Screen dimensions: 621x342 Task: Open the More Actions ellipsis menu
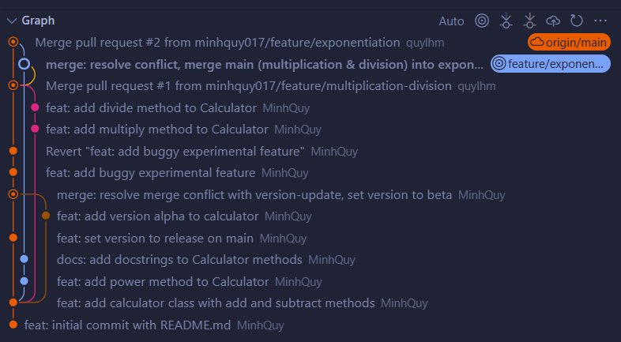pyautogui.click(x=600, y=21)
